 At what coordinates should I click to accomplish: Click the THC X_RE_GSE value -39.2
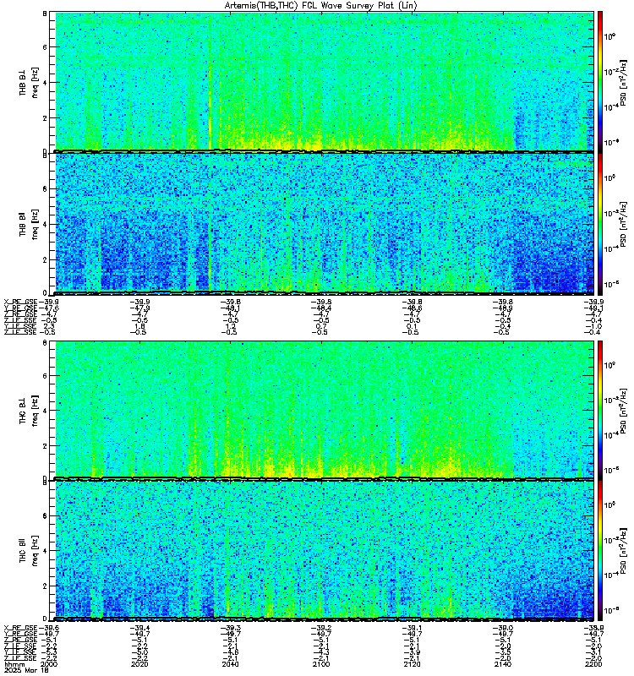(321, 628)
